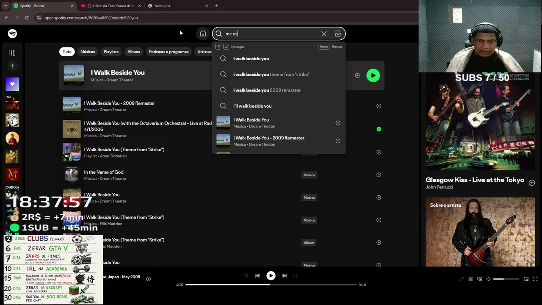The height and width of the screenshot is (305, 542).
Task: Open the browser tab search dropdown
Action: [6, 6]
